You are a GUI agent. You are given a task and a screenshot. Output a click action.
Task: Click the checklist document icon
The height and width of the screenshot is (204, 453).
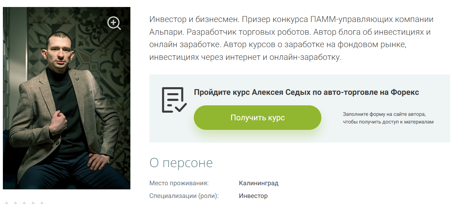(x=174, y=100)
